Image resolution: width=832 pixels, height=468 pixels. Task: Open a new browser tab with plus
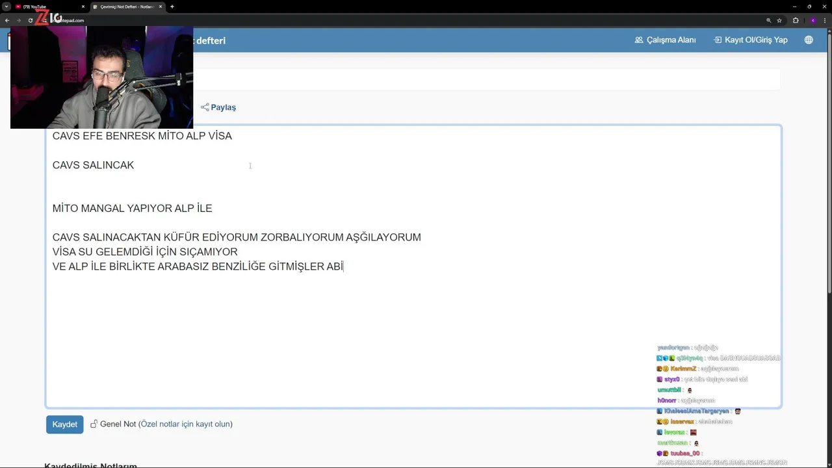pos(172,6)
